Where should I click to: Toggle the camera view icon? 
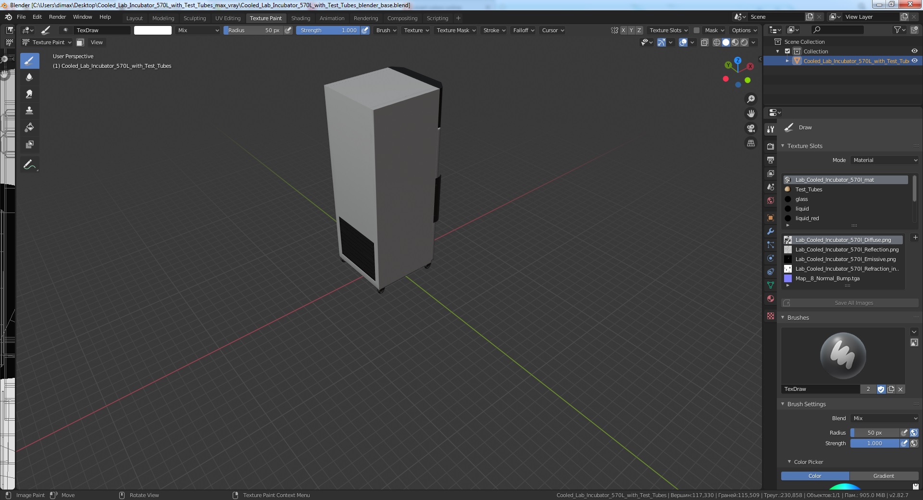coord(750,128)
